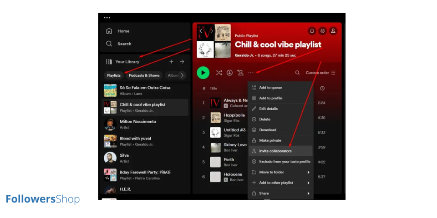Click the 5:37 duration of Holocene
The height and width of the screenshot is (218, 437).
point(322,177)
